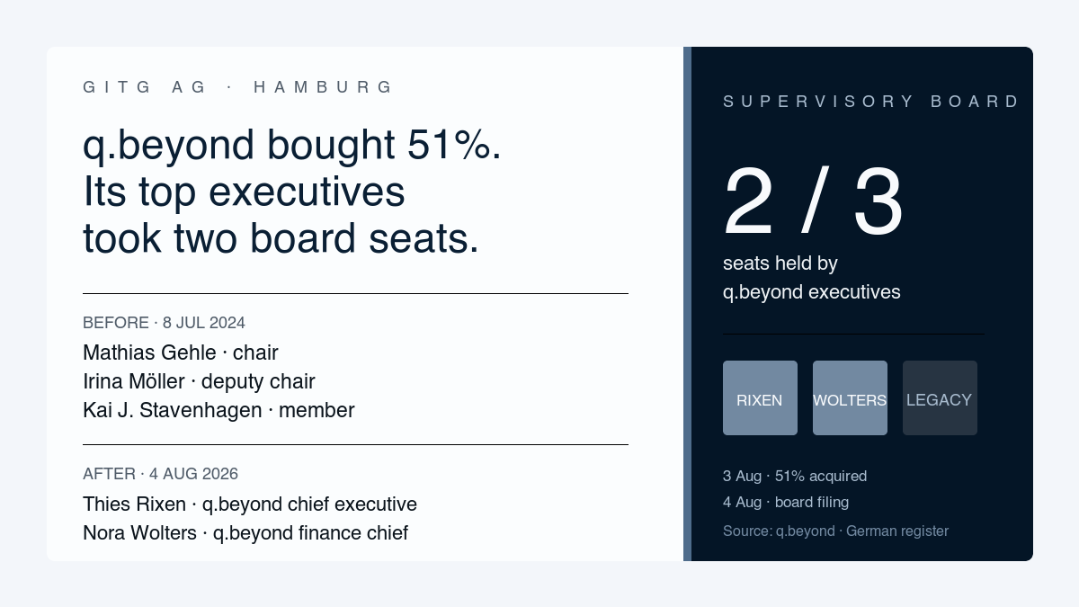Click Irina Möller · deputy chair entry
Screen dimensions: 1079x607
pos(199,381)
